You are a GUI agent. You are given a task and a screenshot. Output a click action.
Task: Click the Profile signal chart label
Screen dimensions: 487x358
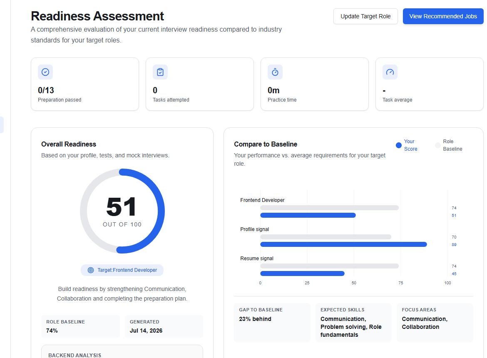[x=255, y=229]
